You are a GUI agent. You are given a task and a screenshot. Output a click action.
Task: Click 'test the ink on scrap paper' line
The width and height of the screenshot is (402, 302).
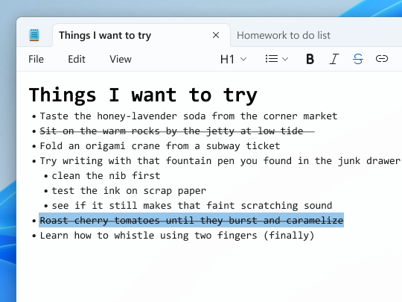(x=129, y=191)
